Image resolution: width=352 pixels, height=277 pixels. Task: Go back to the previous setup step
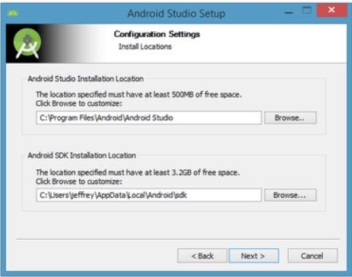click(202, 256)
